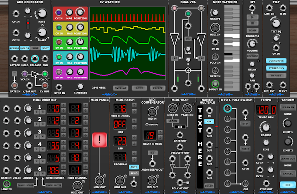Click the MIDI IN socket on Note Watcher
Viewport: 297px width, 194px height.
215,28
